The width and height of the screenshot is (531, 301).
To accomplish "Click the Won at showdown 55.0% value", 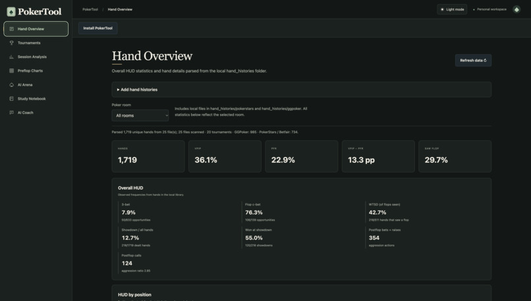I will pos(254,238).
